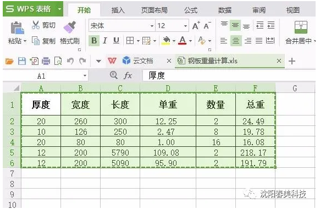320x209 pixels.
Task: Click the clear formatting eraser icon
Action: pyautogui.click(x=202, y=41)
